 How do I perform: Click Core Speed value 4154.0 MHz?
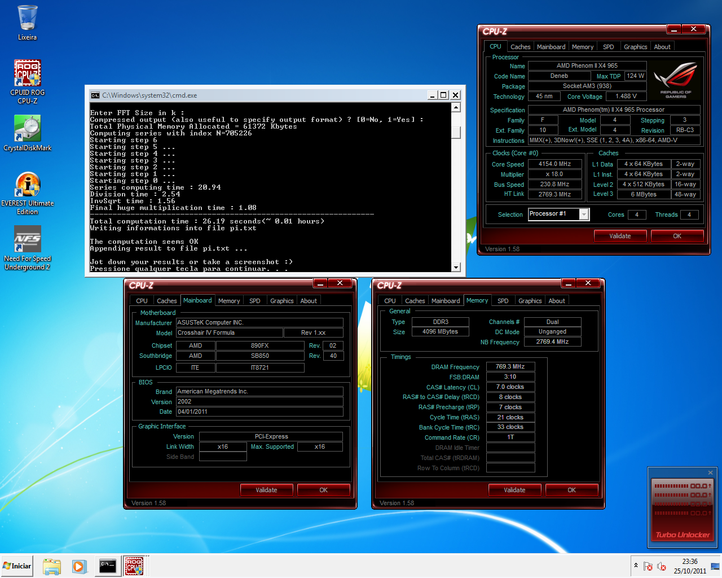(x=554, y=164)
